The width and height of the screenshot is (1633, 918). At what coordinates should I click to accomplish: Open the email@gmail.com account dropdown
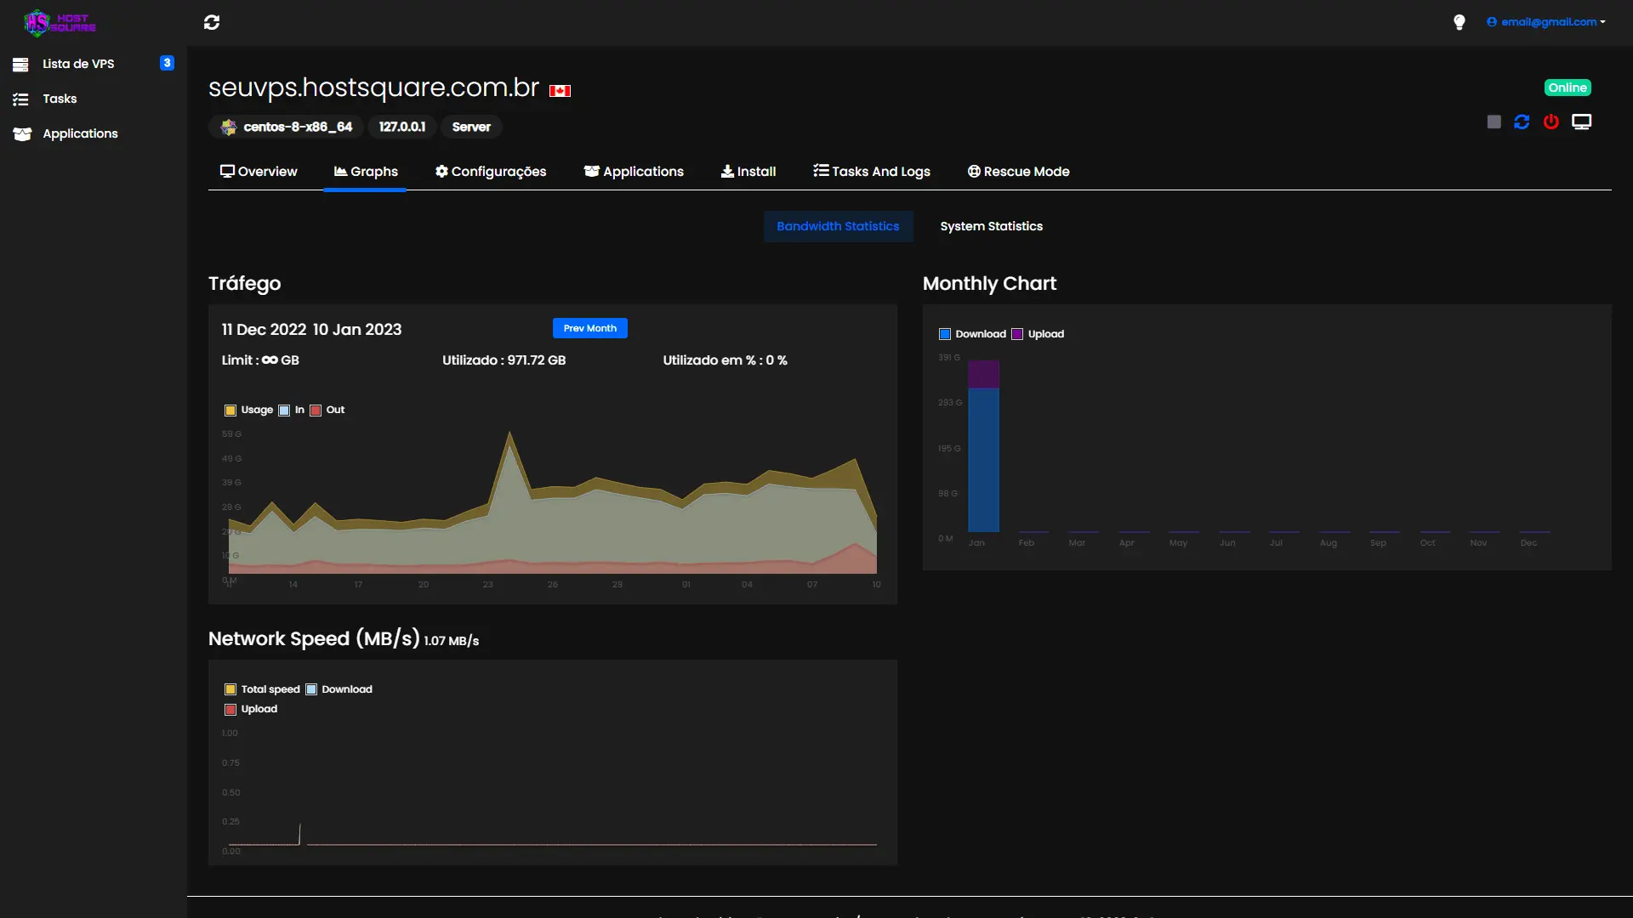point(1546,22)
